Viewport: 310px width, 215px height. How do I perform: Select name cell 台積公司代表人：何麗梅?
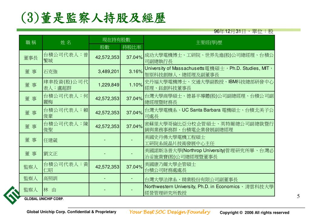[x=66, y=98]
